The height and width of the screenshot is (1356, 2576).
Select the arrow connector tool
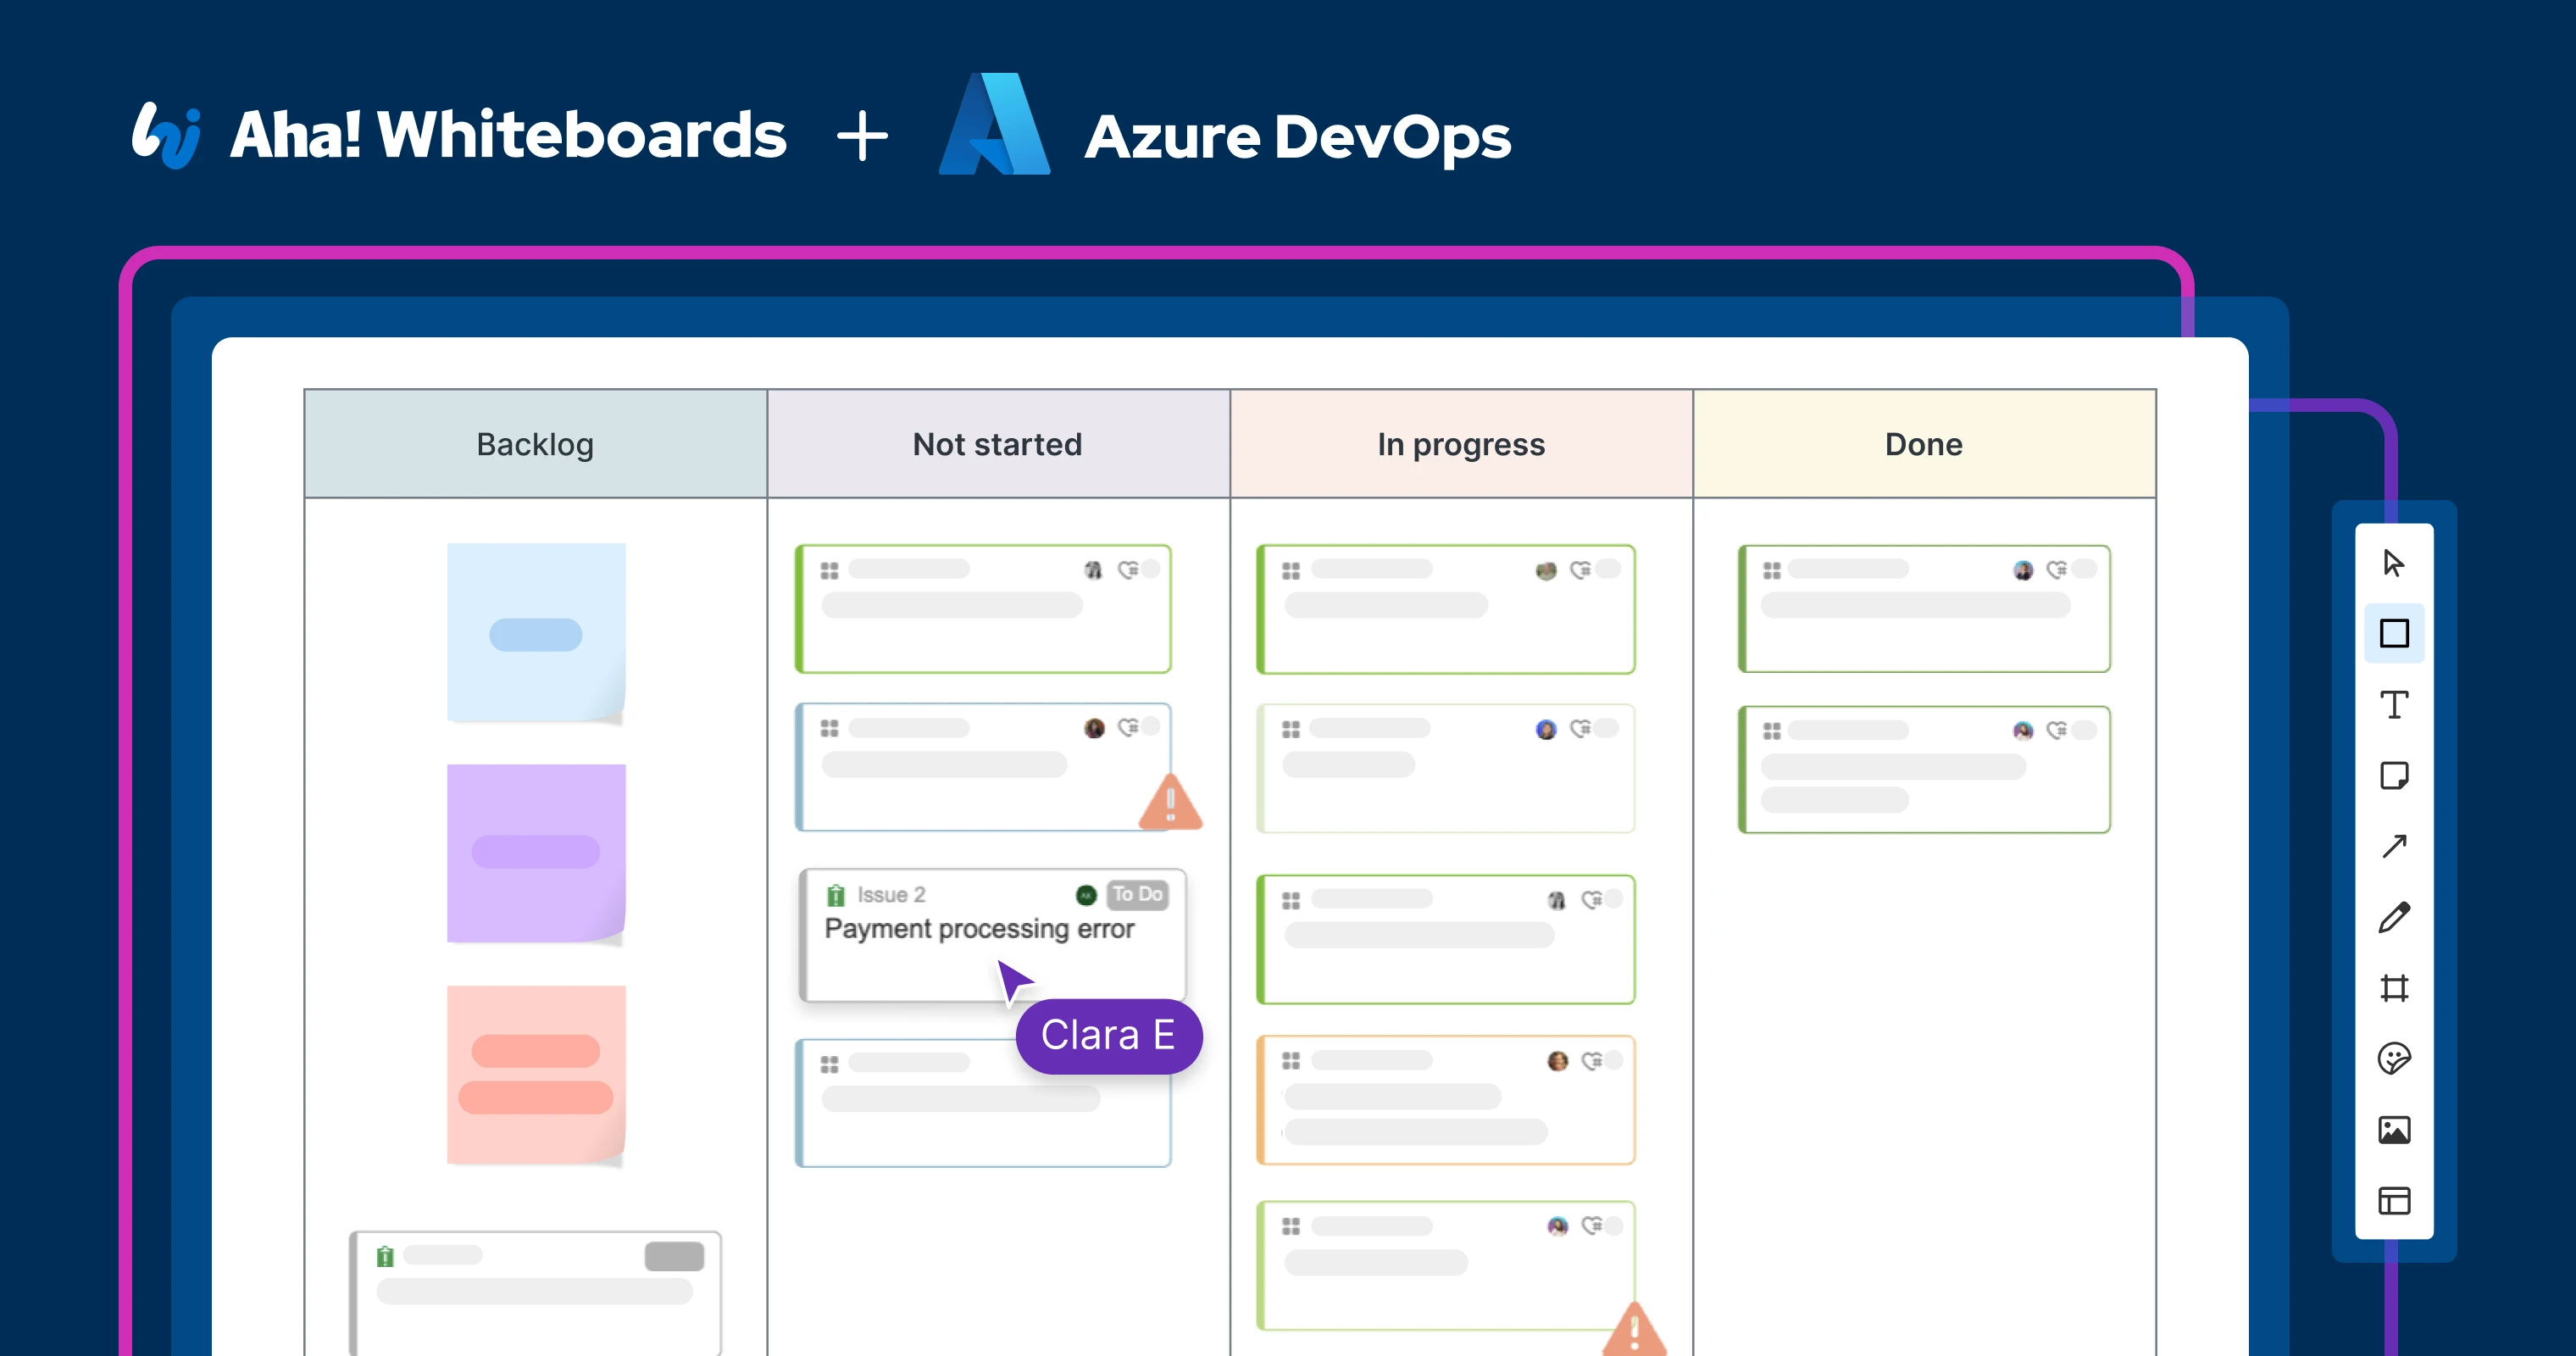coord(2393,847)
